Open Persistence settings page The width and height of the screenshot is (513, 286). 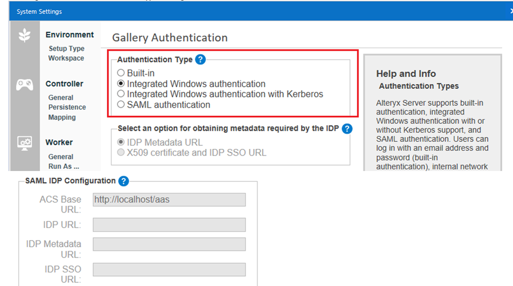[x=67, y=107]
